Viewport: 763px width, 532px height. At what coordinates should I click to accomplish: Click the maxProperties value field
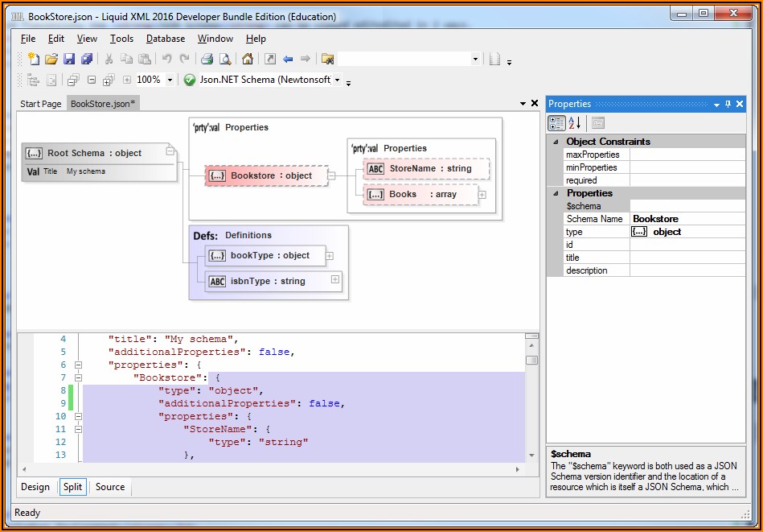pos(688,155)
